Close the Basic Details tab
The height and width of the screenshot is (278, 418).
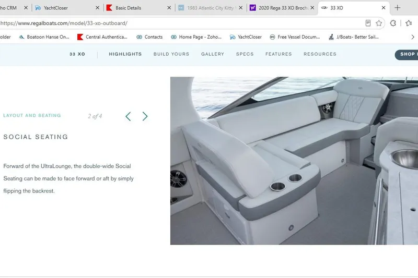pos(169,8)
